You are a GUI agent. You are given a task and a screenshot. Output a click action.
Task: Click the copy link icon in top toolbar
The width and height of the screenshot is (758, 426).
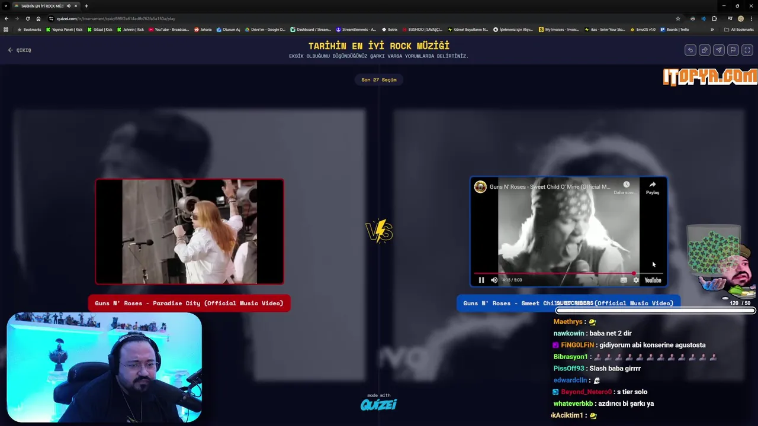704,50
